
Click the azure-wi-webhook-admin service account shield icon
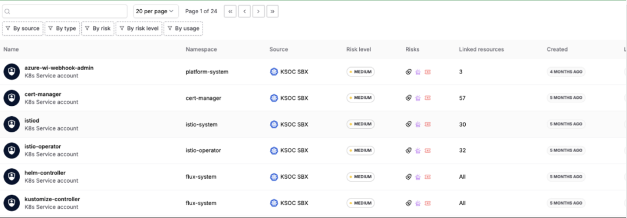coord(12,72)
